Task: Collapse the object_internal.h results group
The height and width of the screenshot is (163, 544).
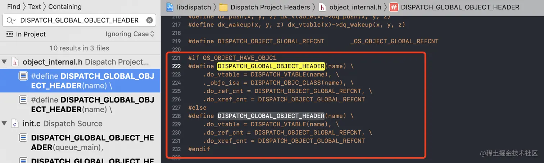Action: pyautogui.click(x=4, y=62)
